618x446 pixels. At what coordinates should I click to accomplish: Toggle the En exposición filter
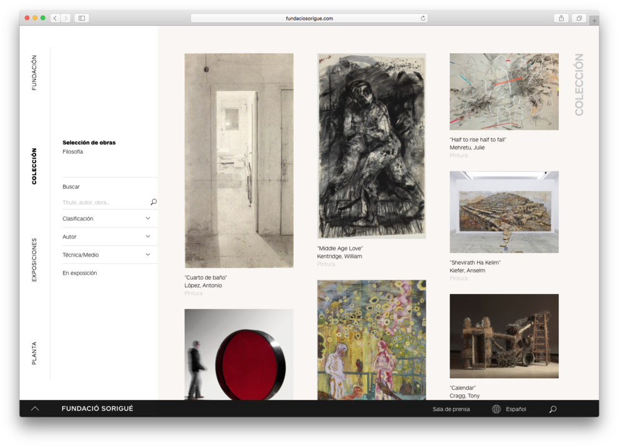coord(80,273)
